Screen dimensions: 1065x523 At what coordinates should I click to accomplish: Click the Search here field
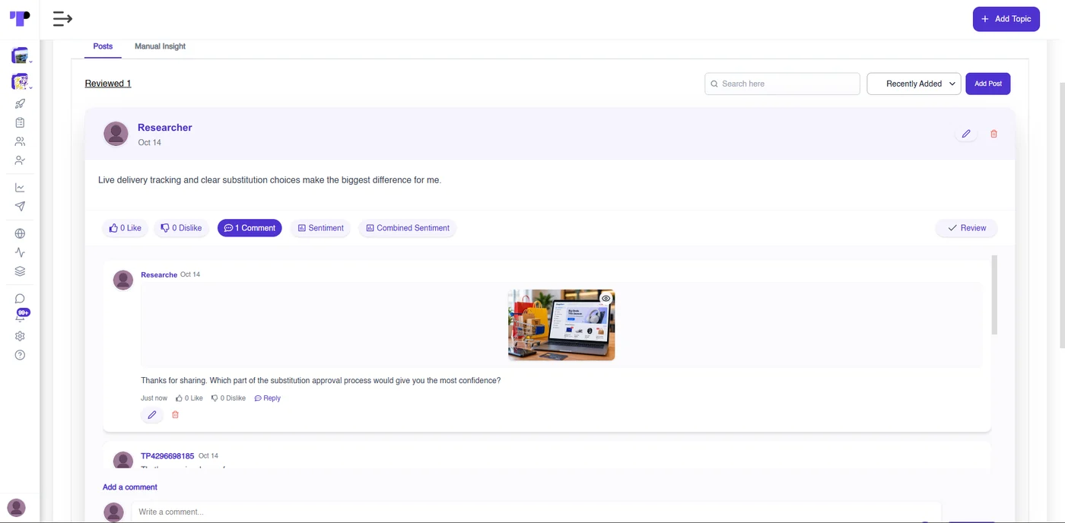point(782,84)
